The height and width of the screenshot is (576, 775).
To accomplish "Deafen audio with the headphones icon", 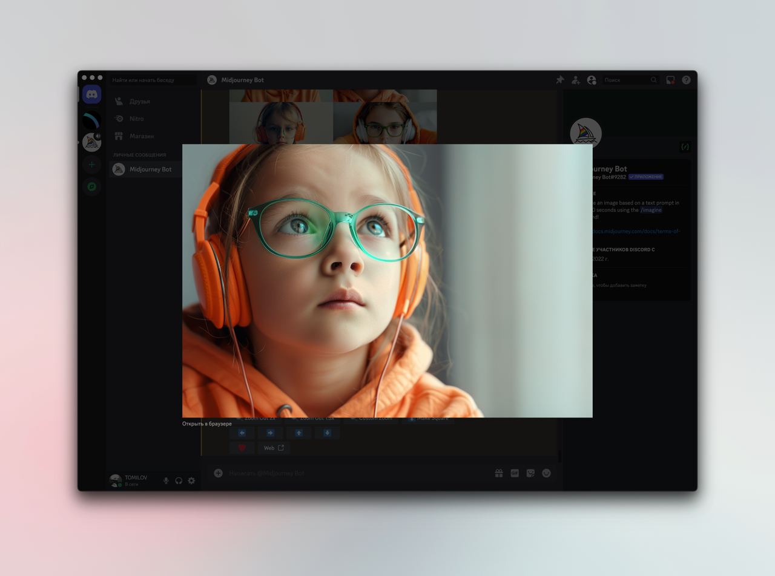I will tap(179, 480).
